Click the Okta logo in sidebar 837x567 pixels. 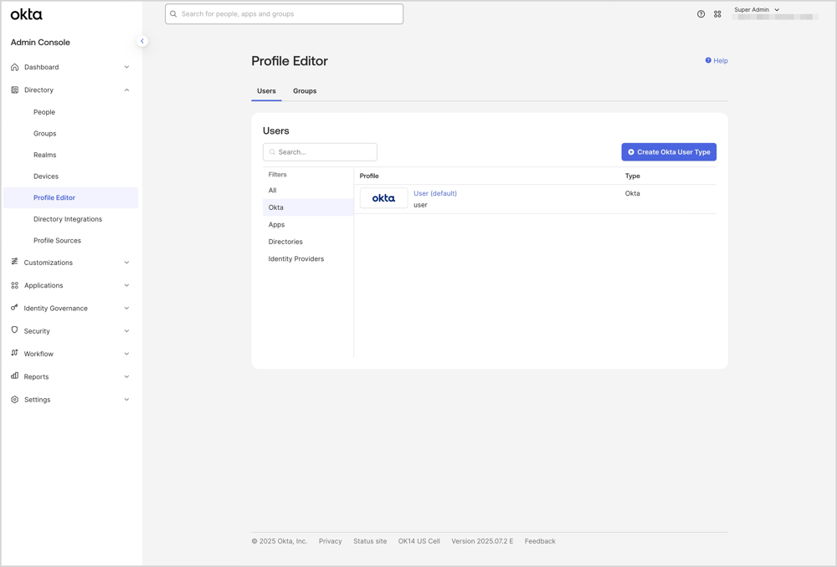26,14
